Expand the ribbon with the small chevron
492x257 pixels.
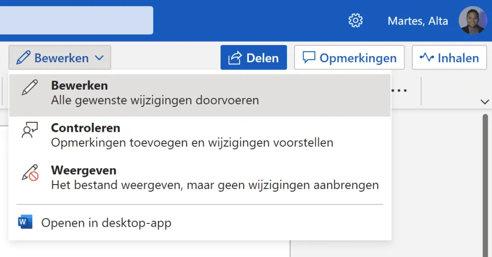pos(484,101)
